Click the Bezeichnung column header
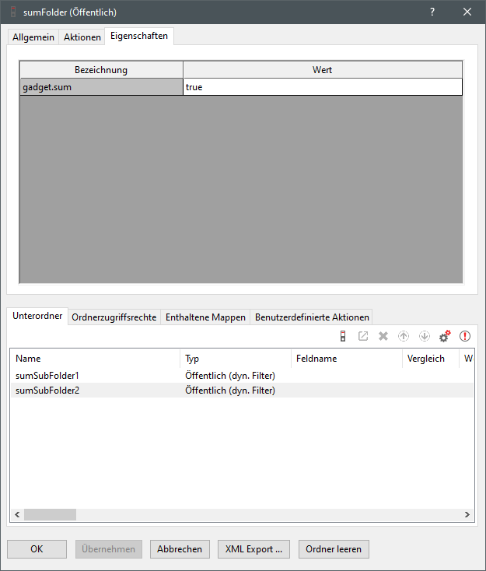The image size is (486, 571). pos(101,69)
